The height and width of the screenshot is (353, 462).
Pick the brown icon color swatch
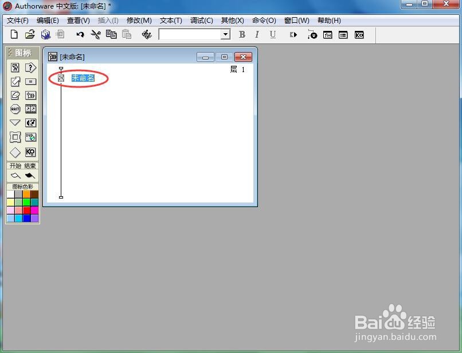(34, 194)
